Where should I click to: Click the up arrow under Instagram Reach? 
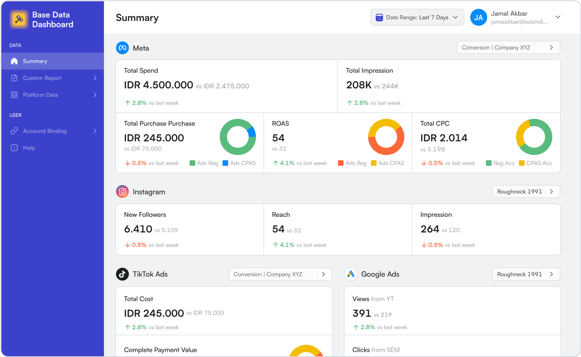(275, 245)
